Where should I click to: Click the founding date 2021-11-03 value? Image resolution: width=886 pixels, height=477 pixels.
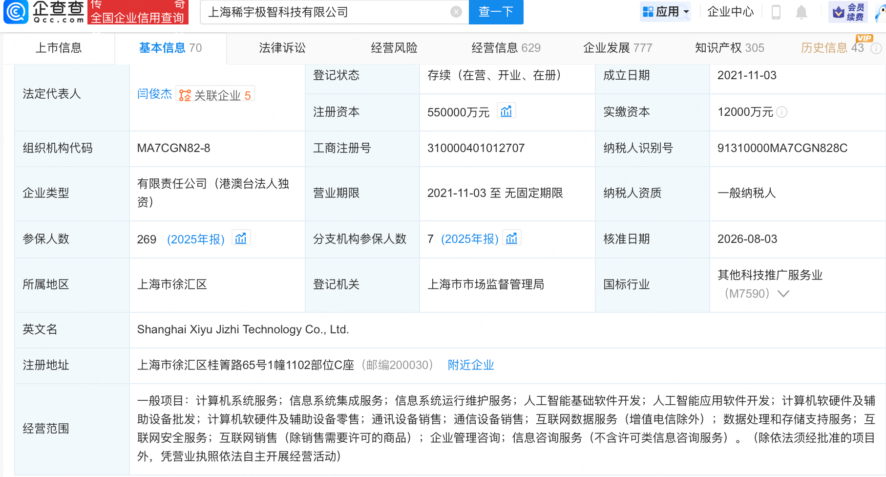point(747,75)
